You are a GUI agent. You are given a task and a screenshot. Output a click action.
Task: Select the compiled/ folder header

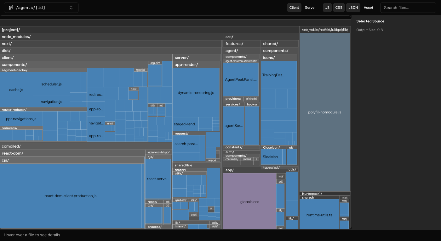(x=86, y=146)
